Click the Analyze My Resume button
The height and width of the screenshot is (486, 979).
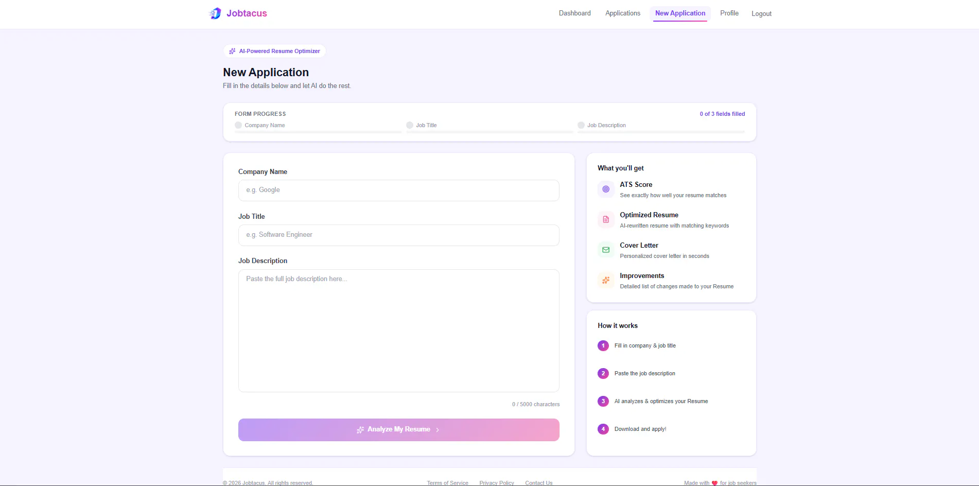point(399,429)
